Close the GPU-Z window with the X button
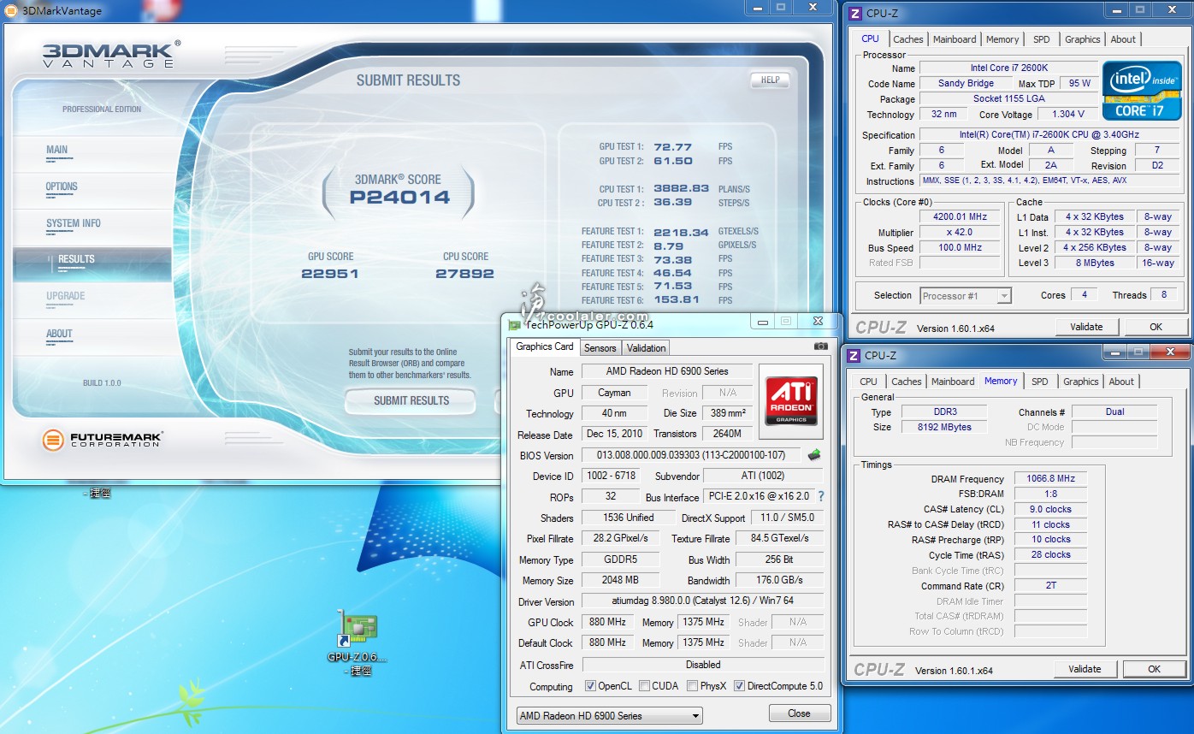 tap(818, 321)
